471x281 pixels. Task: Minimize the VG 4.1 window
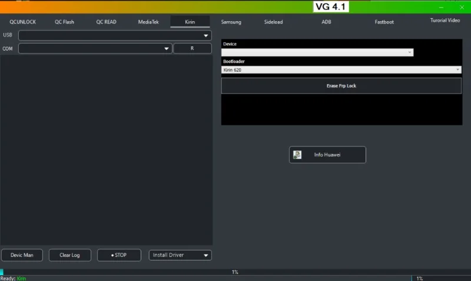point(441,7)
